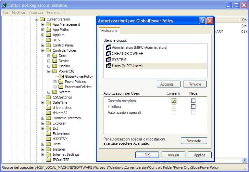
Task: Open Avanzate permission settings
Action: [194, 141]
